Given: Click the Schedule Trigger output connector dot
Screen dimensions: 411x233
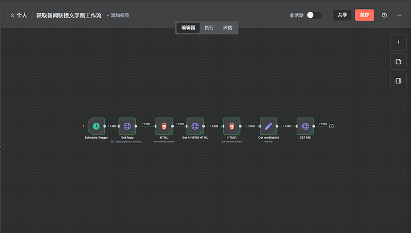Looking at the screenshot, I should 105,126.
